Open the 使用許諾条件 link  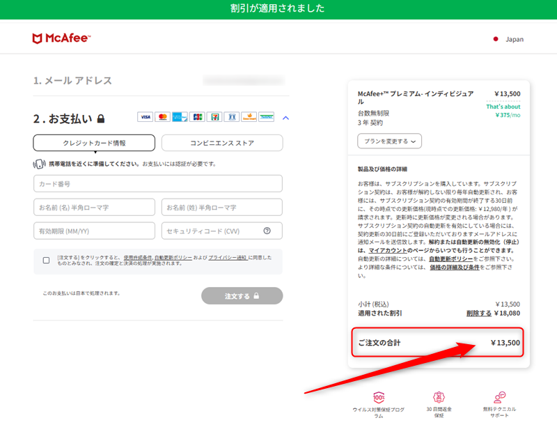(138, 257)
